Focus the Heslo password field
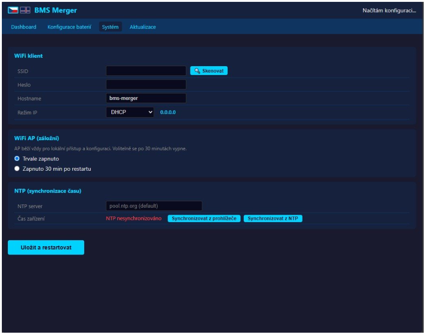The width and height of the screenshot is (426, 335). [146, 85]
